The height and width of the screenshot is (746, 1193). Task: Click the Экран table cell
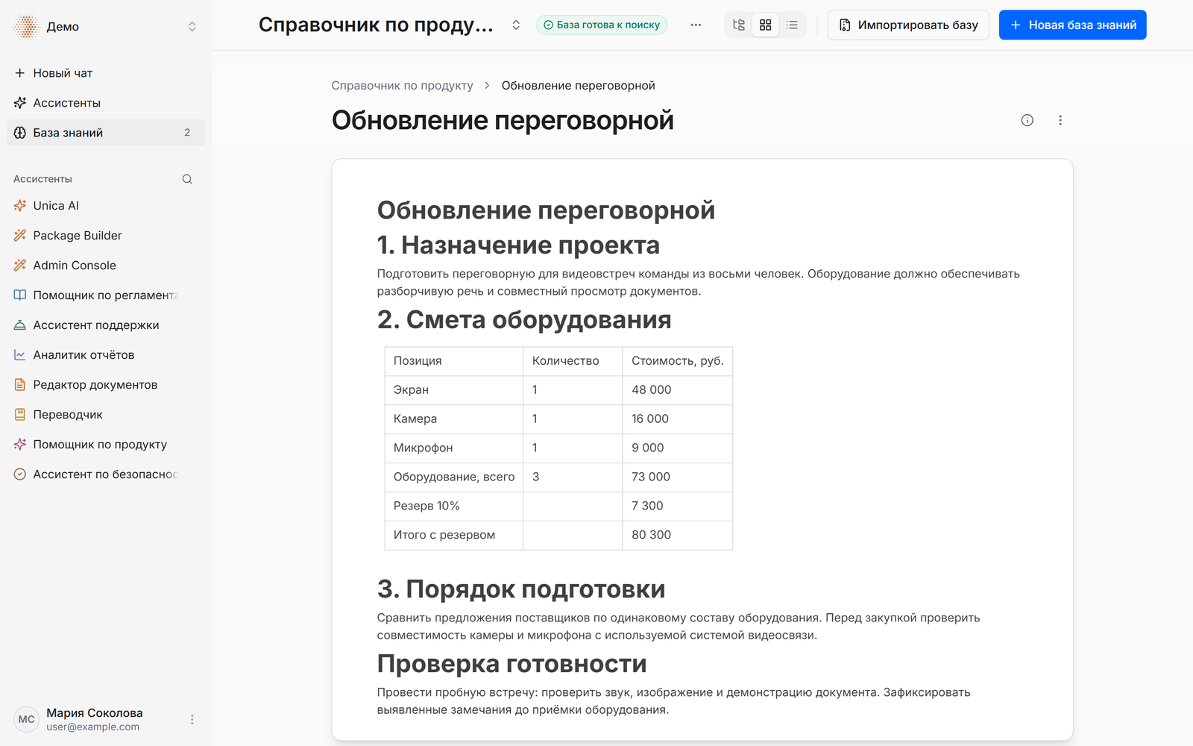(454, 390)
